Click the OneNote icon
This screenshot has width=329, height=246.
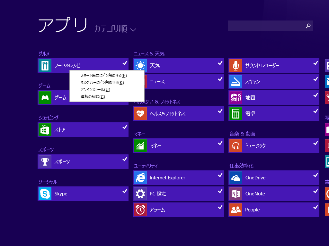tap(236, 194)
